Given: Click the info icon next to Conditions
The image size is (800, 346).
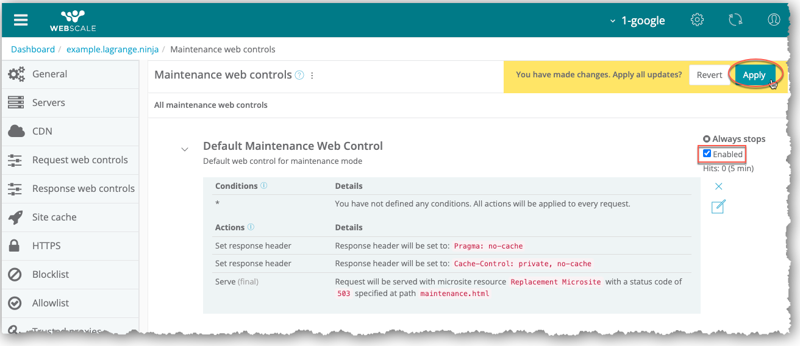Looking at the screenshot, I should [x=264, y=186].
